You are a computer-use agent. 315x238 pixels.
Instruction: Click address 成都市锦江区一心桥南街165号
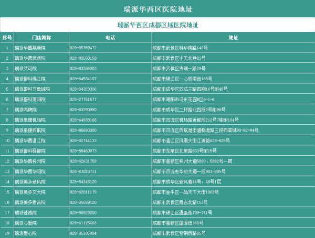pos(182,79)
